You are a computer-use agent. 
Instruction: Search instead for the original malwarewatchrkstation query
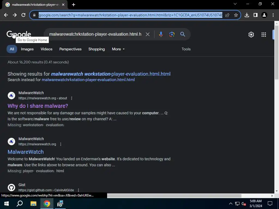tap(88, 80)
